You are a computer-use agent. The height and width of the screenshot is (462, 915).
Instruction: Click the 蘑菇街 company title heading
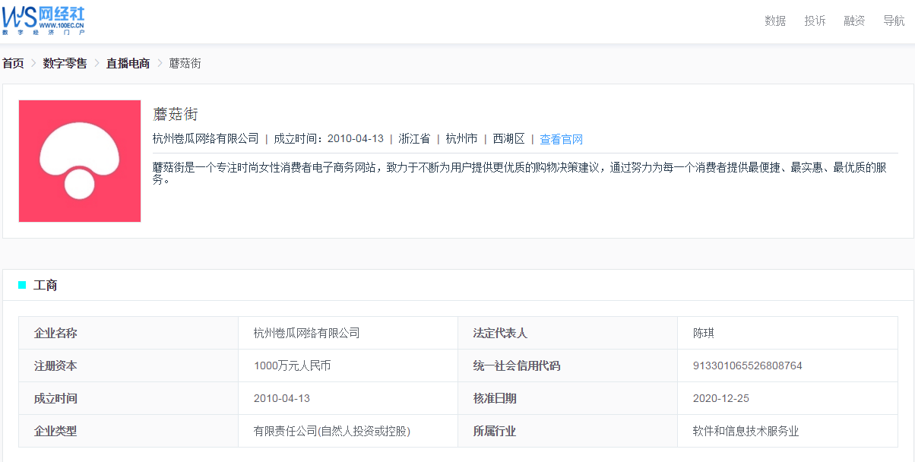(x=176, y=114)
